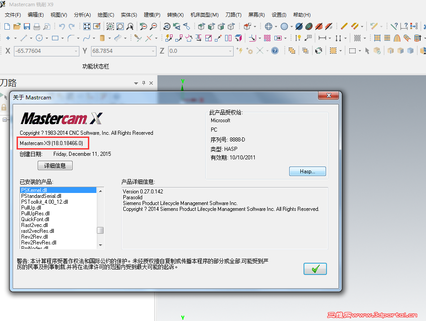Select PSKernel.dll in installed products
Screen dimensions: 426x321
(58, 190)
